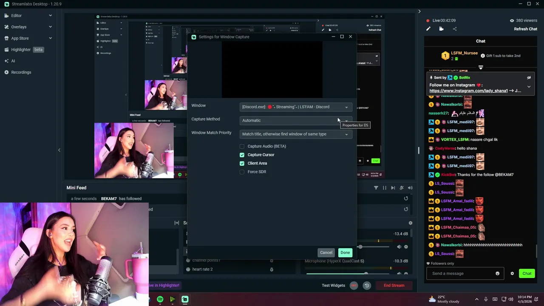Click the editor left panel arrow
Image resolution: width=544 pixels, height=306 pixels.
(59, 150)
